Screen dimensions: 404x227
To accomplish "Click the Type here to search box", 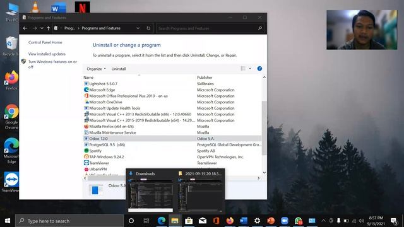I will pos(69,221).
